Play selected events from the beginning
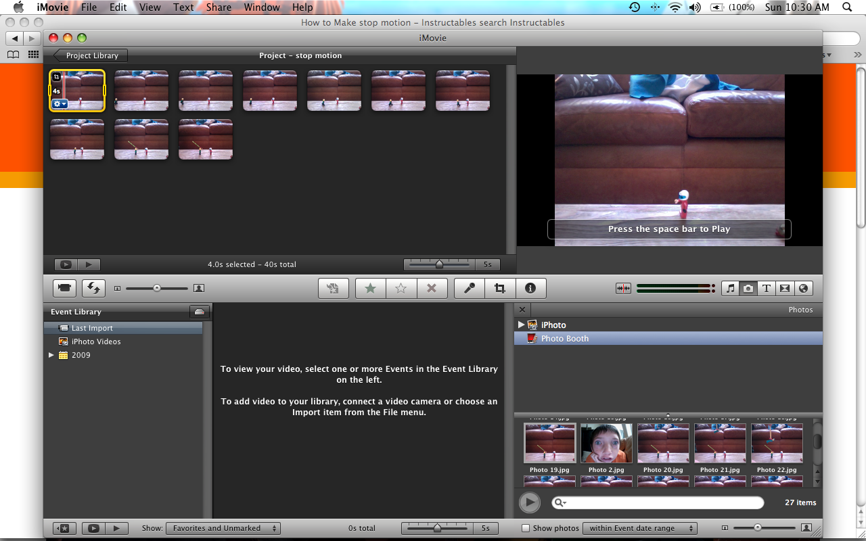The width and height of the screenshot is (866, 541). 117,528
